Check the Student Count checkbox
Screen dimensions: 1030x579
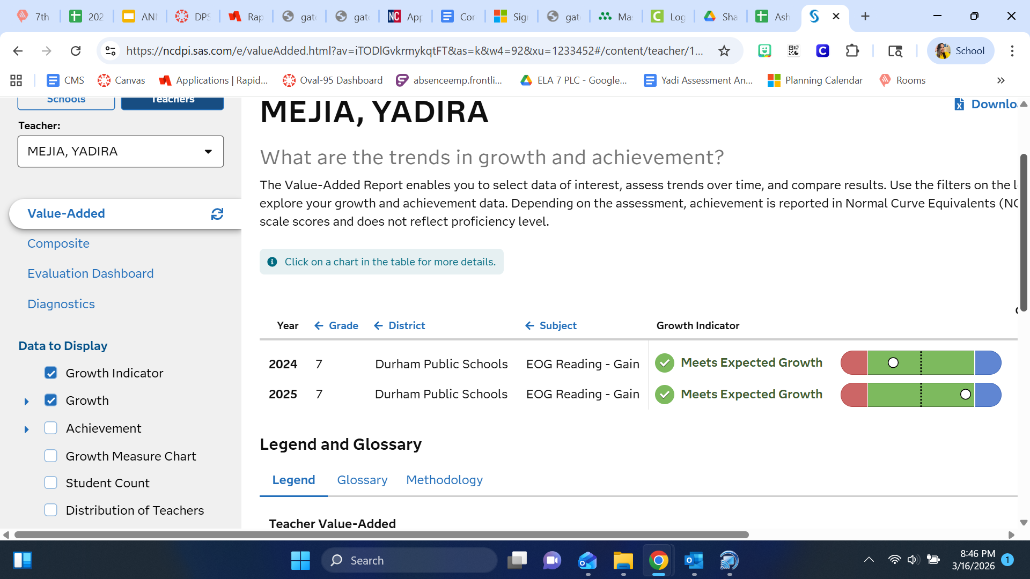(51, 483)
